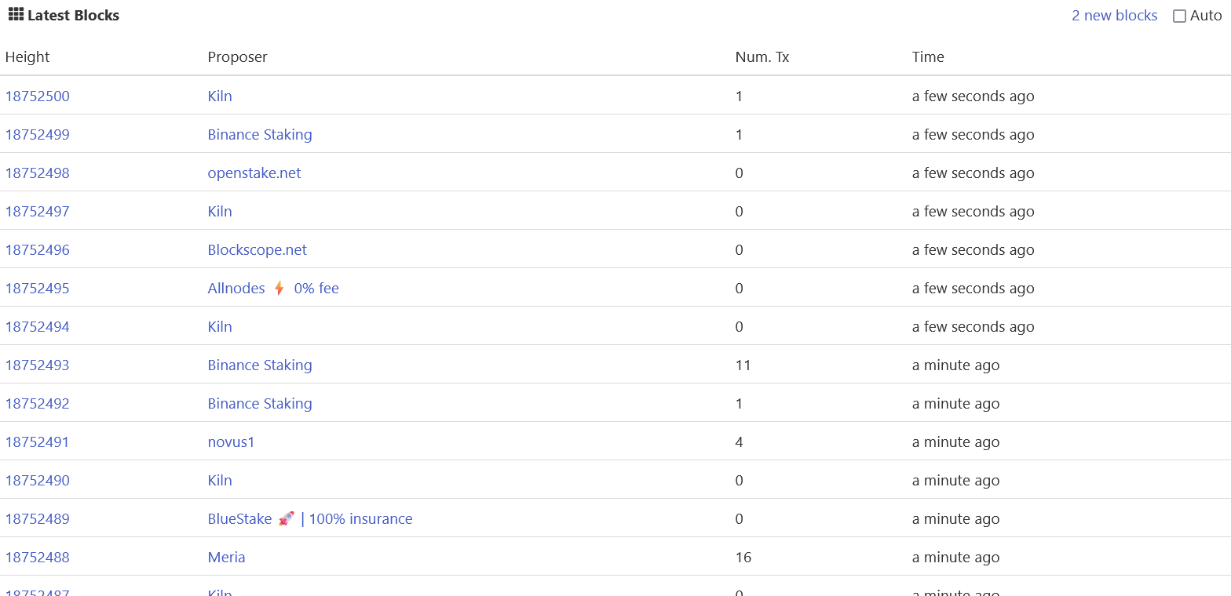Open Binance Staking proposer for block 18752493
Viewport: 1231px width, 596px height.
click(260, 365)
